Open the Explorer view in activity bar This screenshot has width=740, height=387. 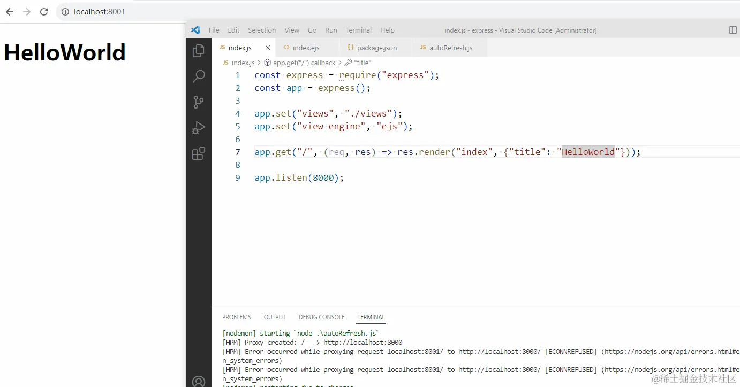point(199,51)
